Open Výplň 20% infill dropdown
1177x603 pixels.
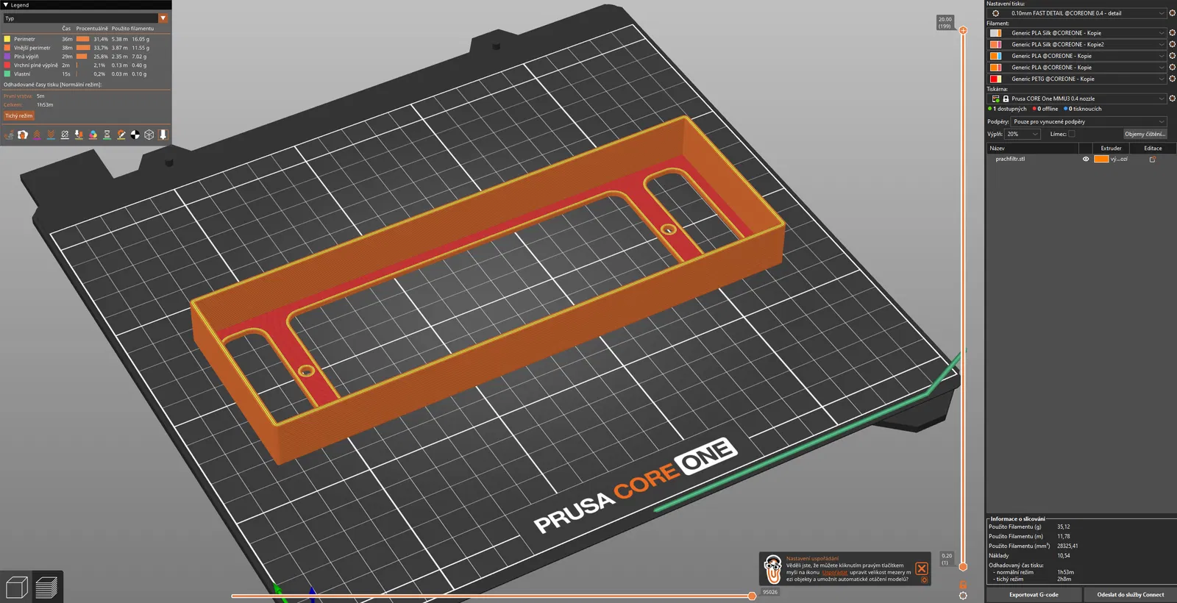click(1023, 134)
